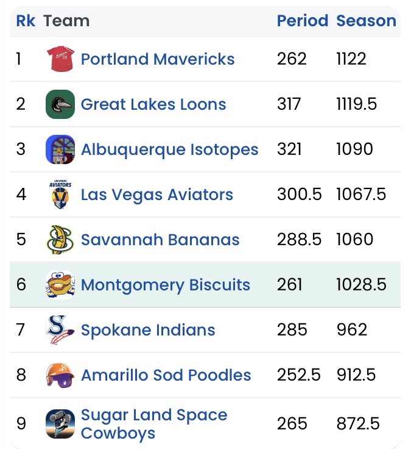
Task: Sort standings by Season column header
Action: coord(366,21)
